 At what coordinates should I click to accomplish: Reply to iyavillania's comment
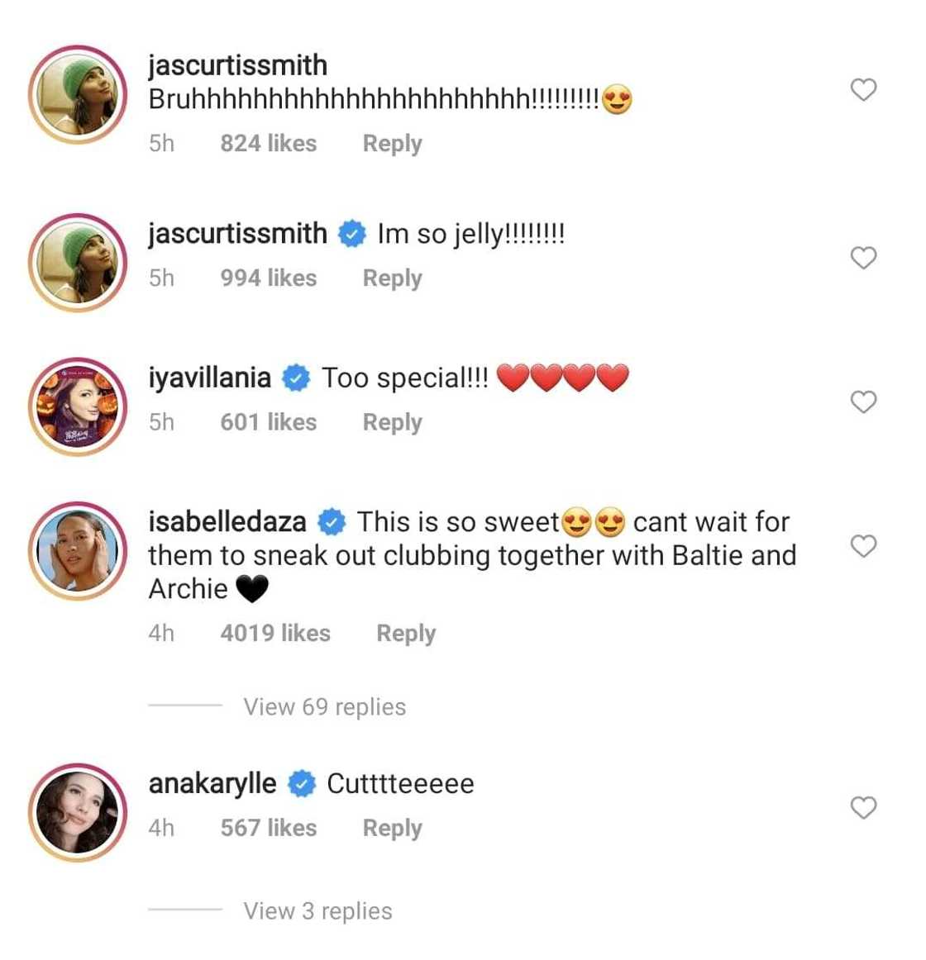392,422
